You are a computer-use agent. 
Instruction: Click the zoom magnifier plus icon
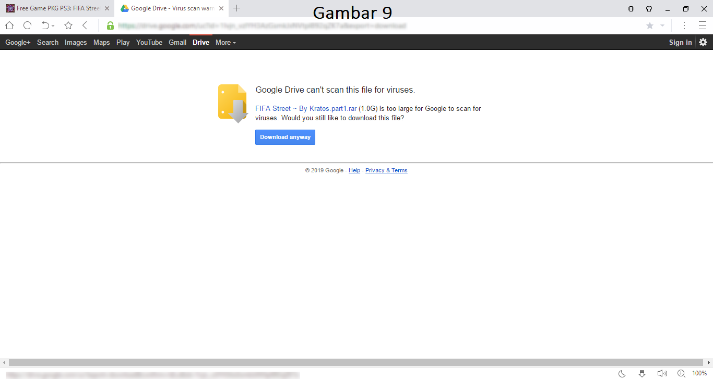681,373
